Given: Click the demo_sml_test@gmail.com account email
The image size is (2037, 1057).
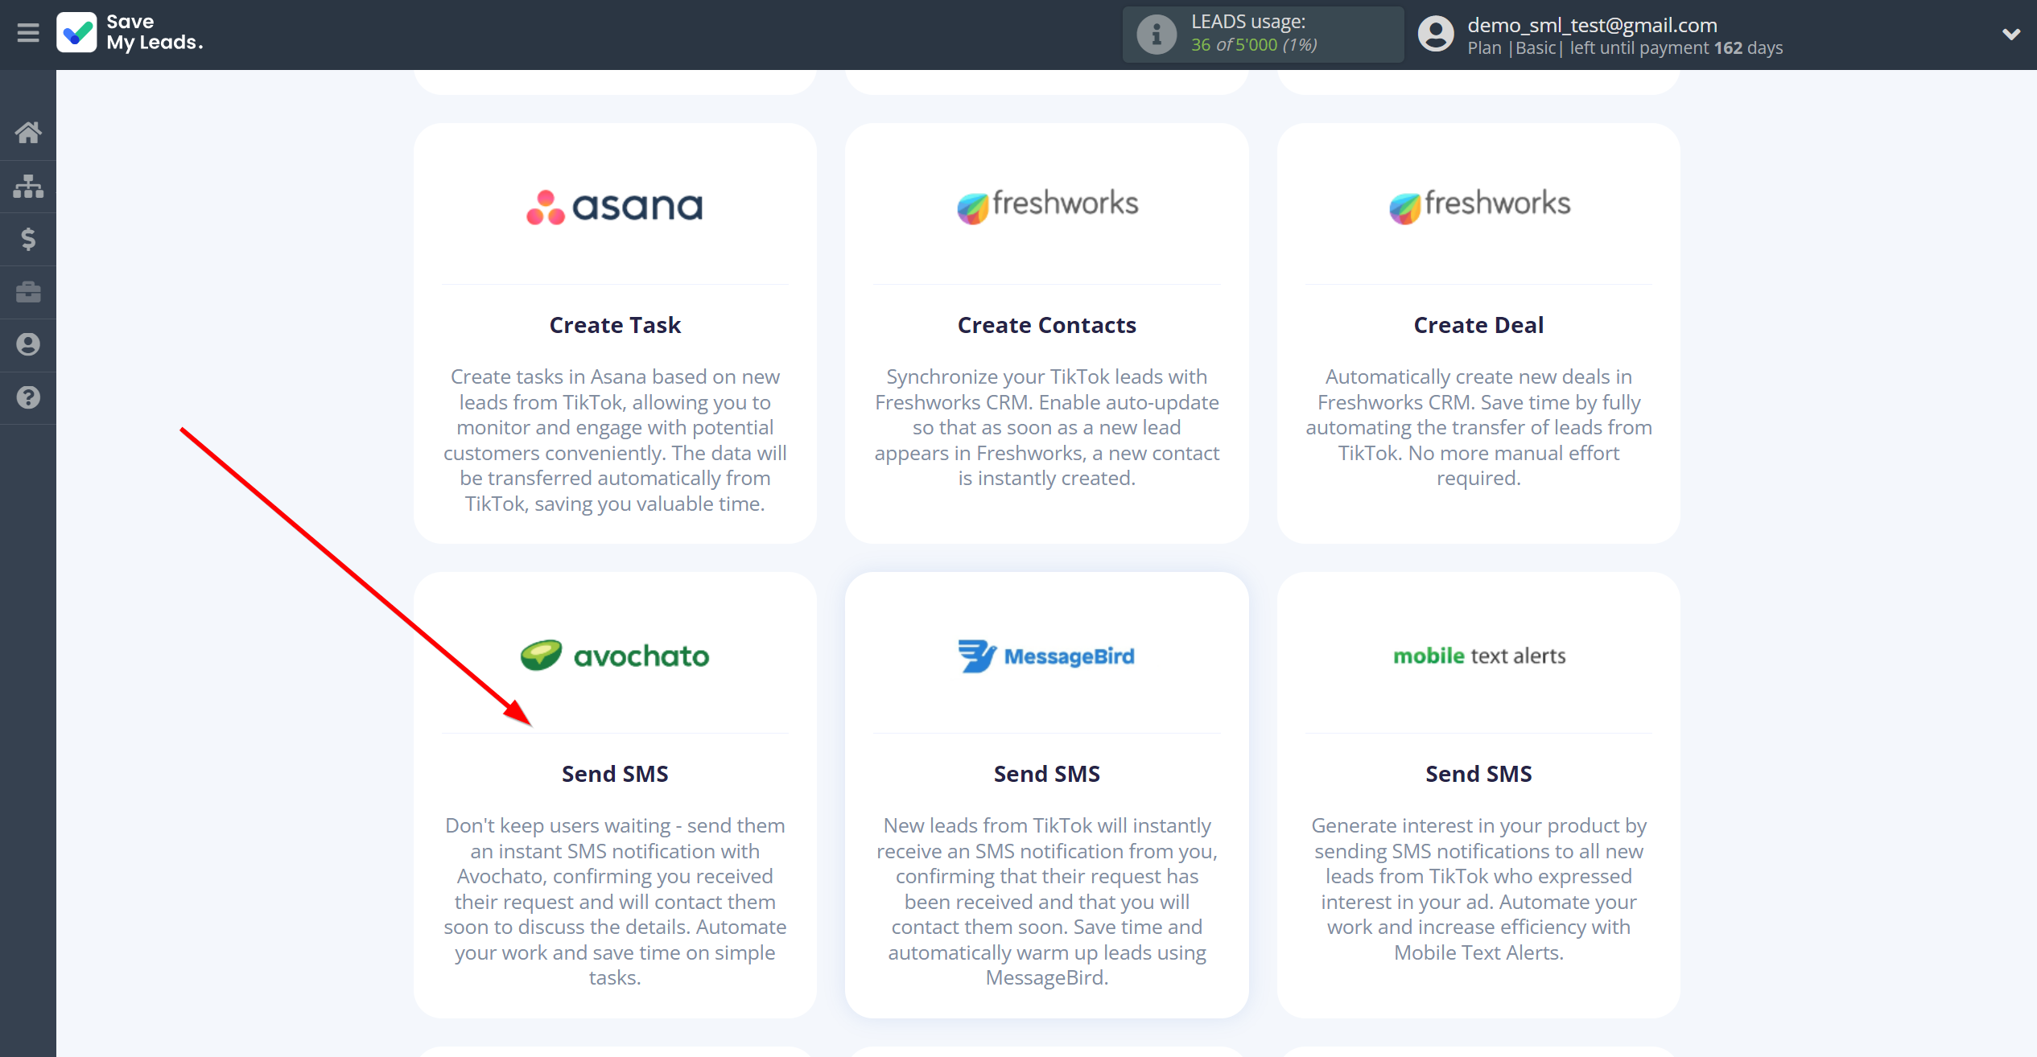Looking at the screenshot, I should pyautogui.click(x=1592, y=25).
